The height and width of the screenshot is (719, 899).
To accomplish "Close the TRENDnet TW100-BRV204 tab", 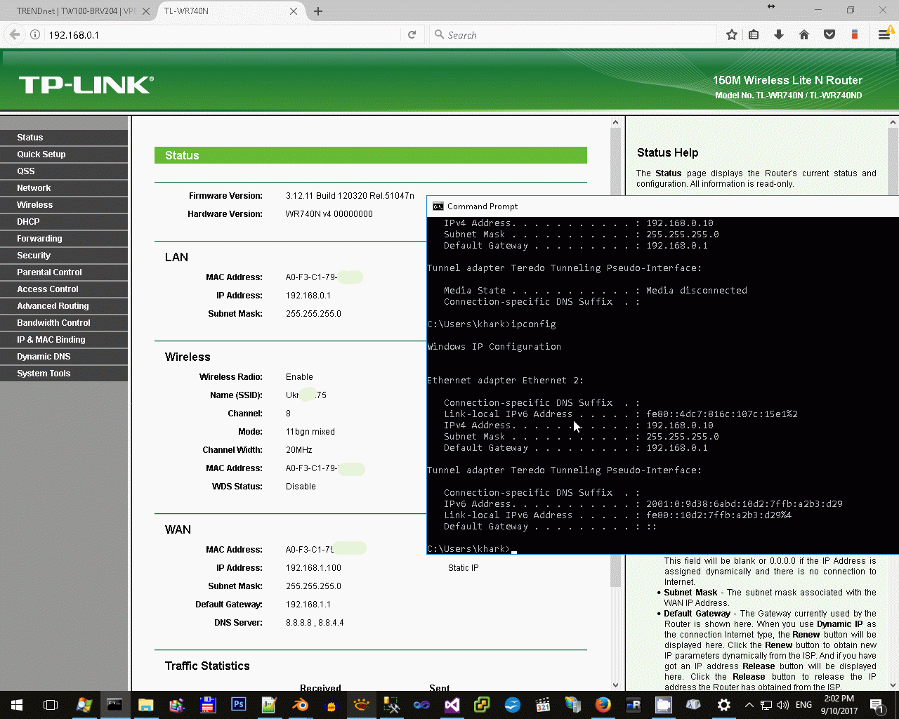I will [x=146, y=11].
